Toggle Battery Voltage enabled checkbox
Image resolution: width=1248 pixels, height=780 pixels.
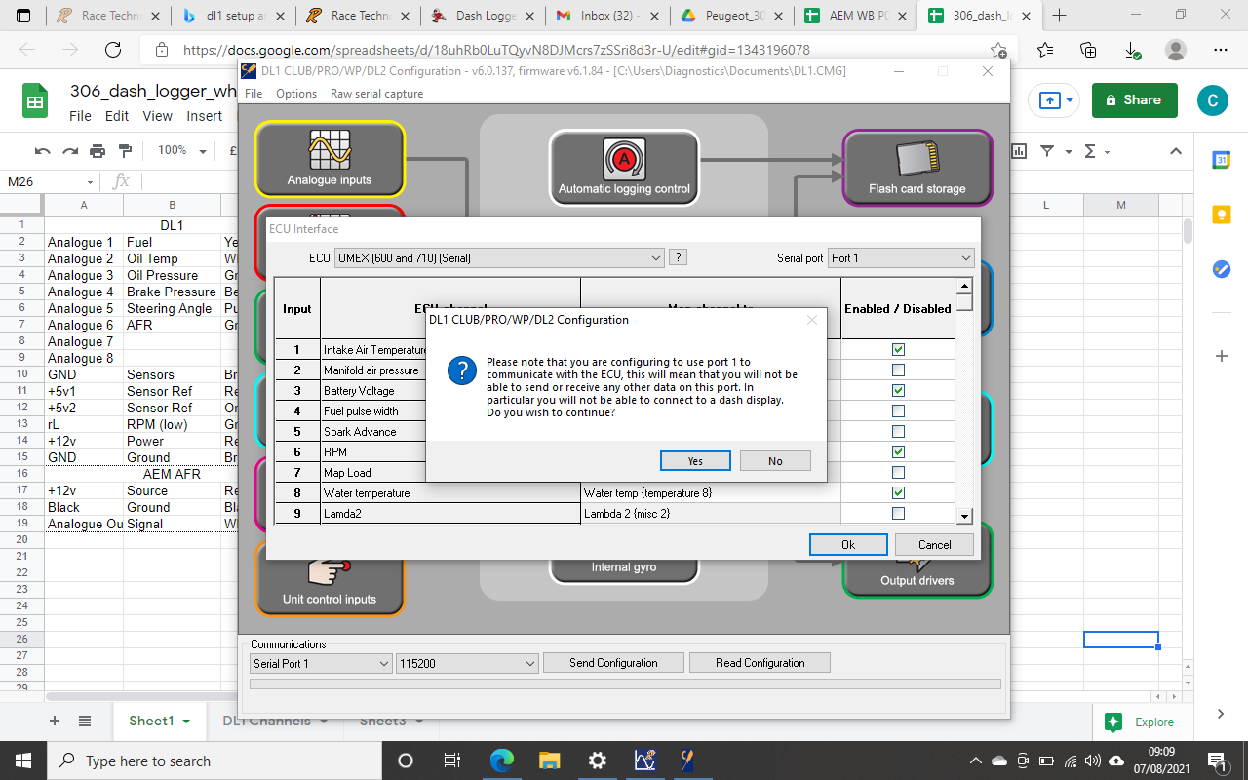click(898, 391)
